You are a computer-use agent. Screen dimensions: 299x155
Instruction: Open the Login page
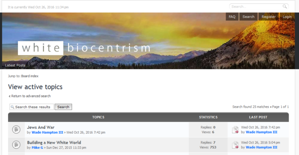coord(287,17)
